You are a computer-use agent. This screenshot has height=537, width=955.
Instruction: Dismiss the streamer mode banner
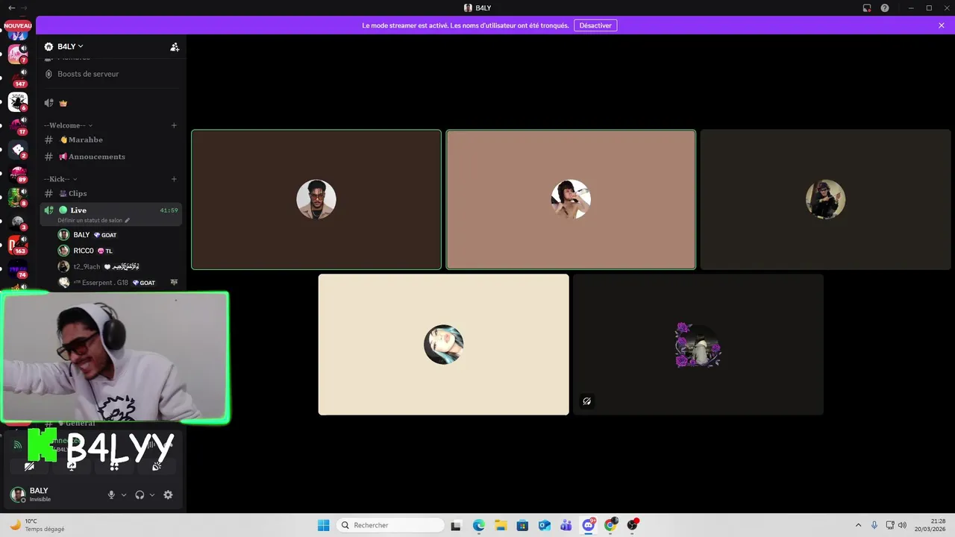click(x=942, y=25)
